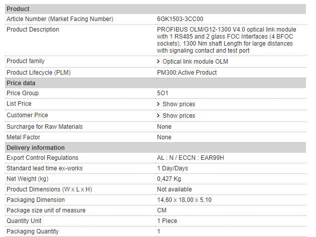Screen dimensions: 316x237
Task: Click the Product section header
Action: (18, 9)
